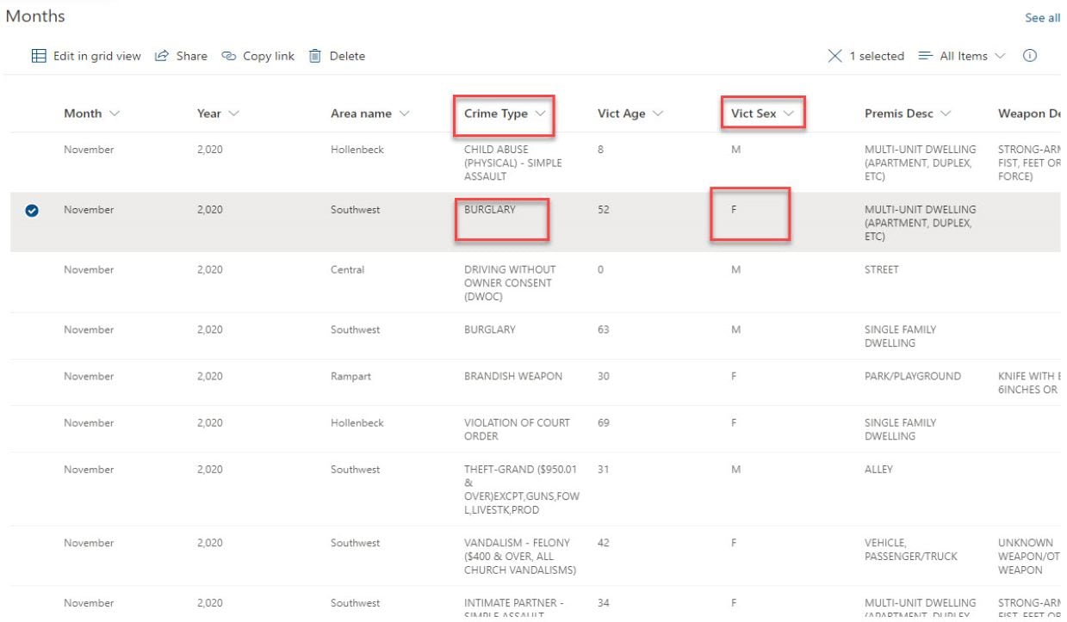Click the Share arrow icon
Screen dimensions: 1067x622
pyautogui.click(x=161, y=56)
